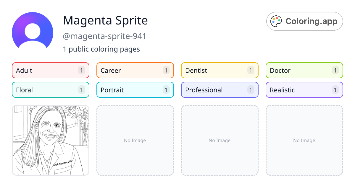This screenshot has height=186, width=355.
Task: Click the count badge on Adult tag
Action: tap(81, 70)
